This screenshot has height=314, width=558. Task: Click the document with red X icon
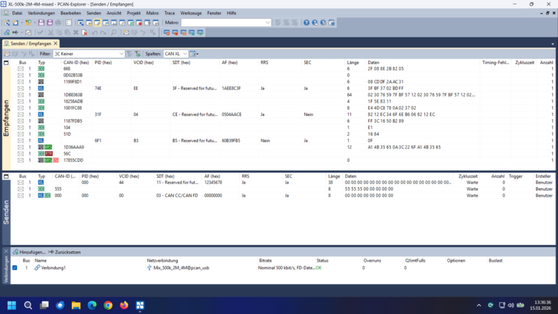point(84,32)
